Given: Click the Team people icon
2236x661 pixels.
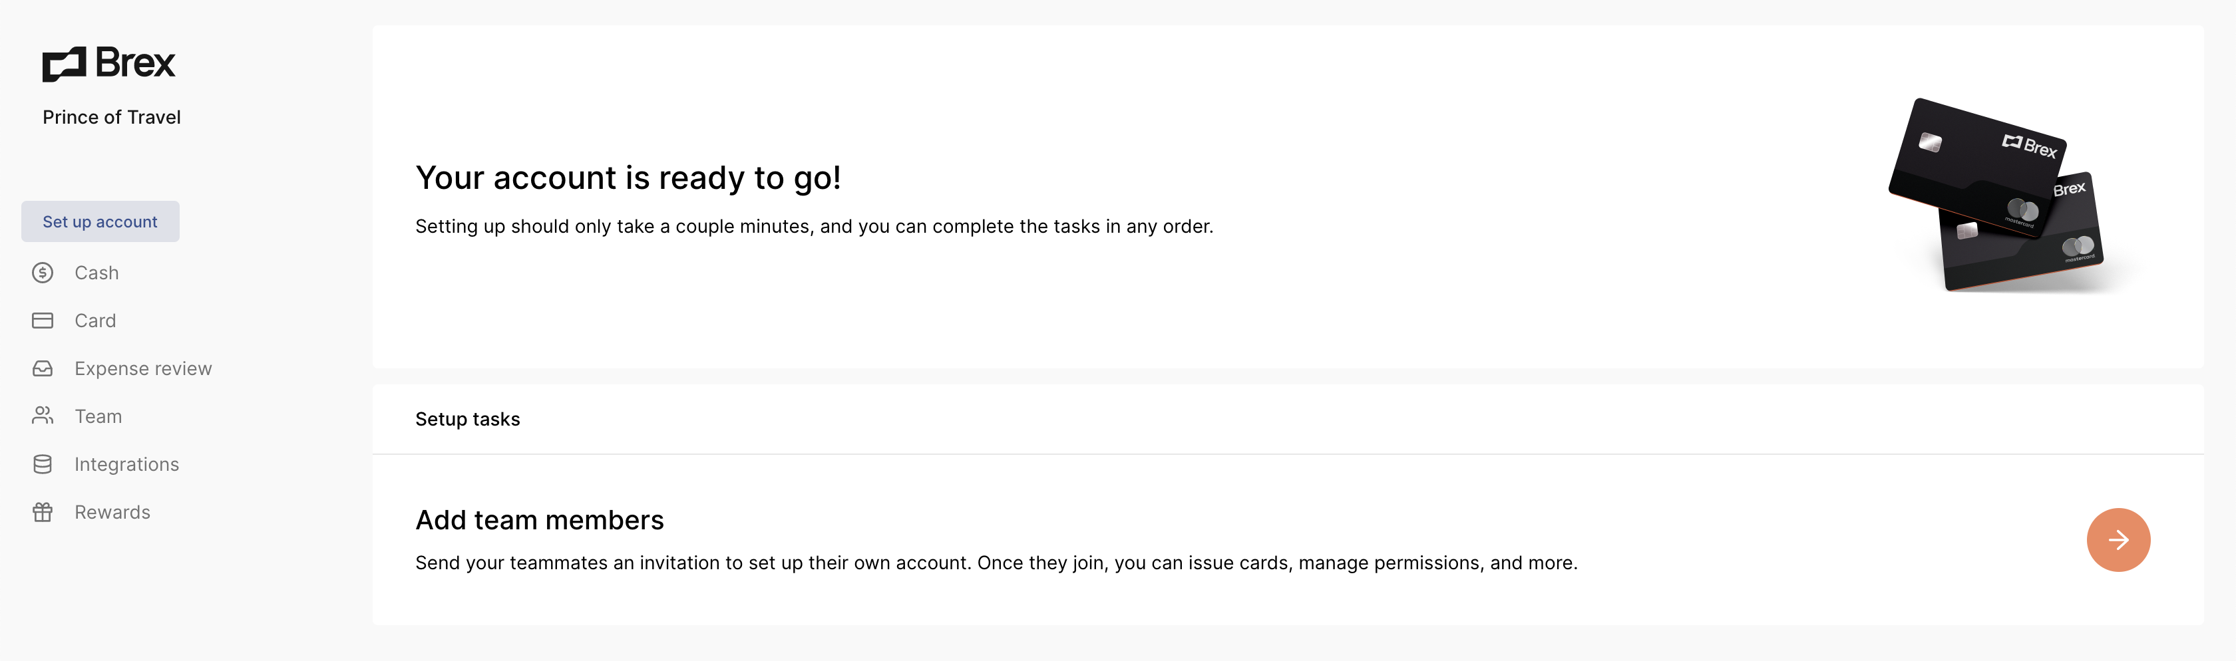Looking at the screenshot, I should click(43, 416).
